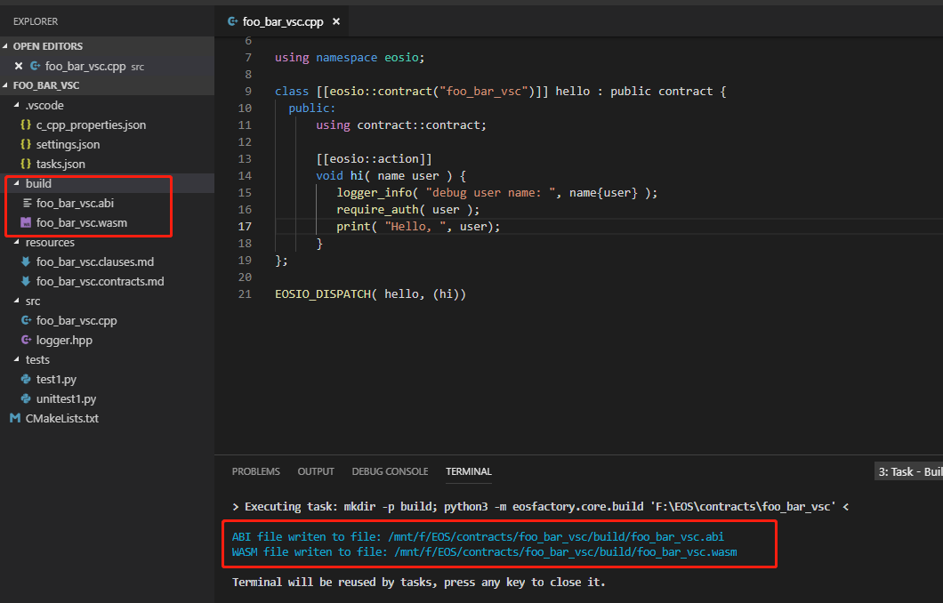The width and height of the screenshot is (943, 603).
Task: Close the foo_bar_vsc.cpp editor tab
Action: coord(336,21)
